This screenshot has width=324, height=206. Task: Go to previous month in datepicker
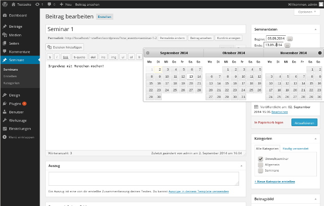(148, 53)
